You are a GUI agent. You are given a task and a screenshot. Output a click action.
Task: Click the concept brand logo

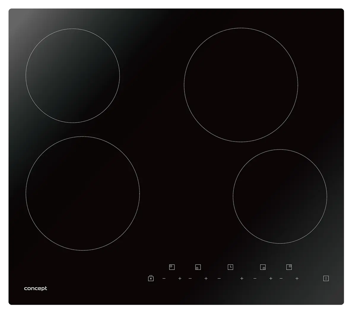coord(36,288)
